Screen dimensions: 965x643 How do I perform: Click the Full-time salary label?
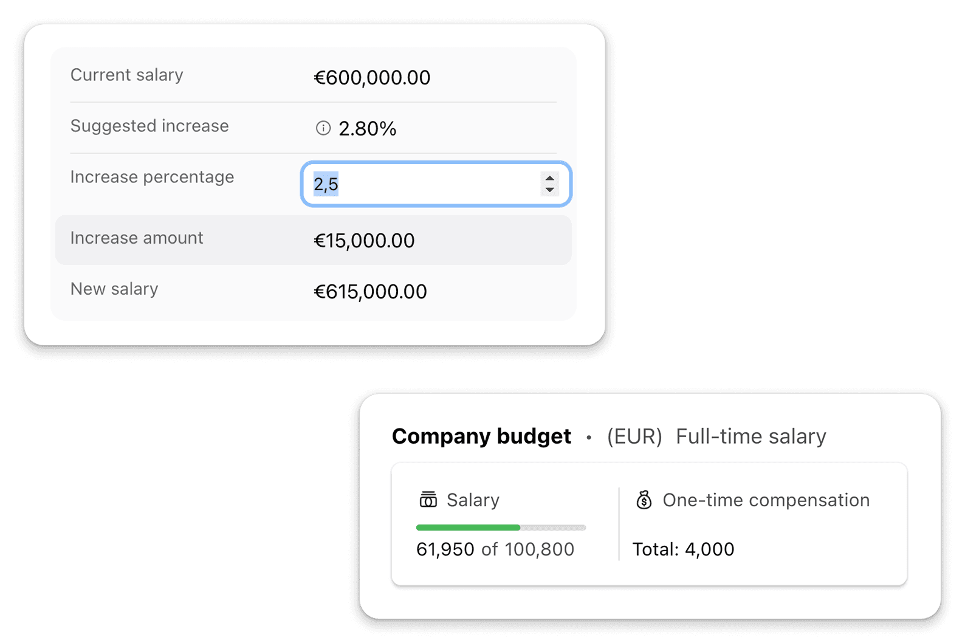tap(751, 436)
